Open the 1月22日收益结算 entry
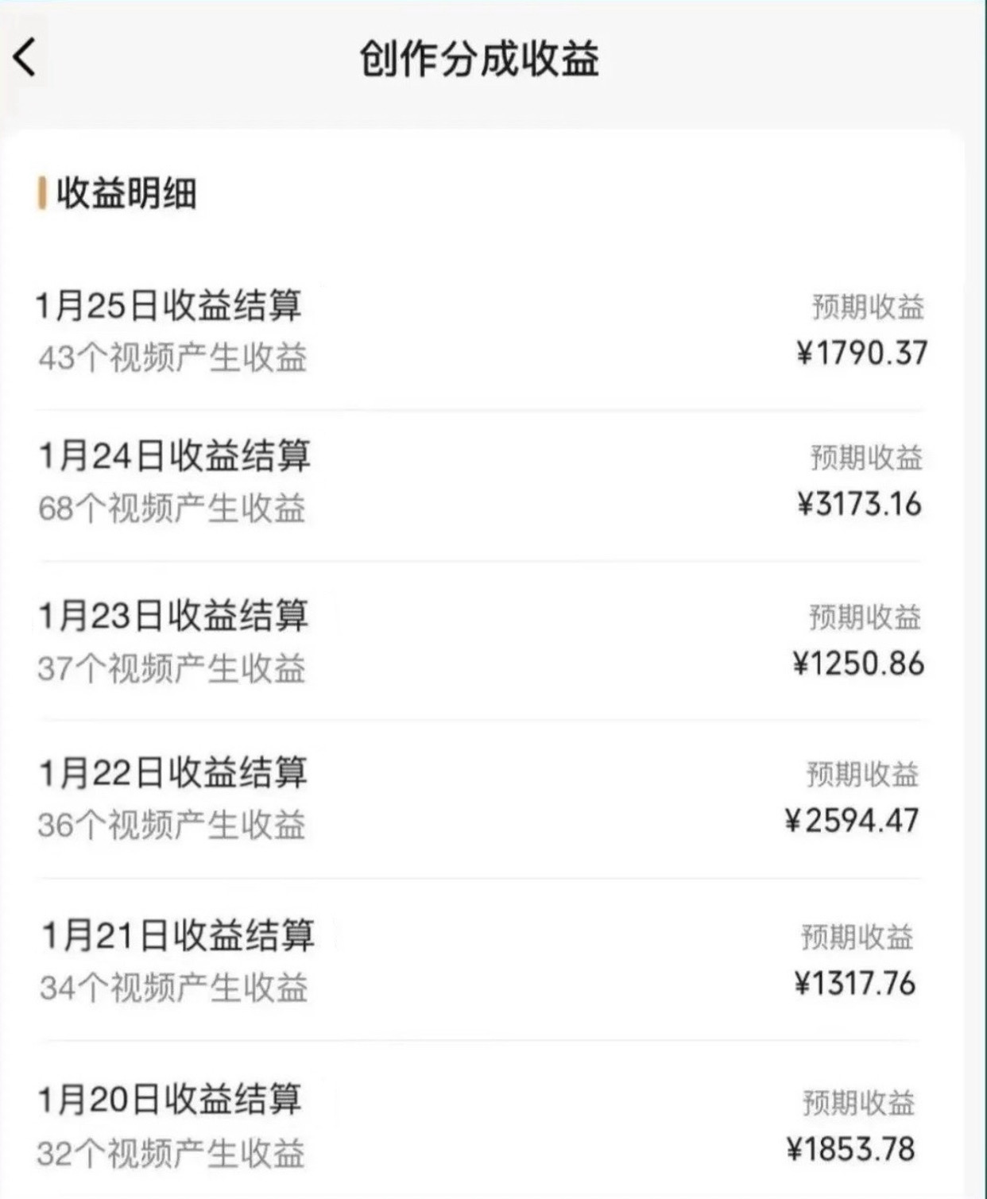 [173, 773]
